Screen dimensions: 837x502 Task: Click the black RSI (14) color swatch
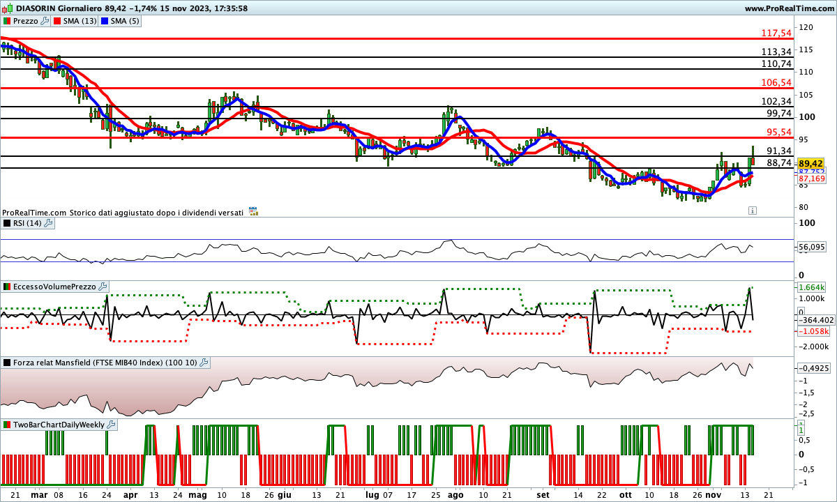[7, 223]
